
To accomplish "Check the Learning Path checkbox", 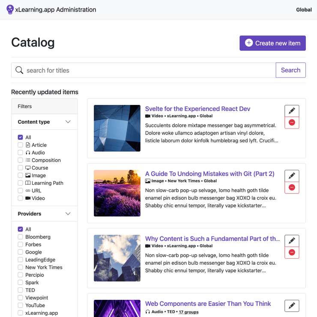I will coord(21,183).
